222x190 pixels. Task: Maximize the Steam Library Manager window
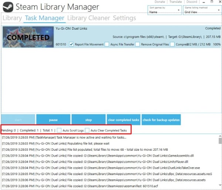[212, 2]
